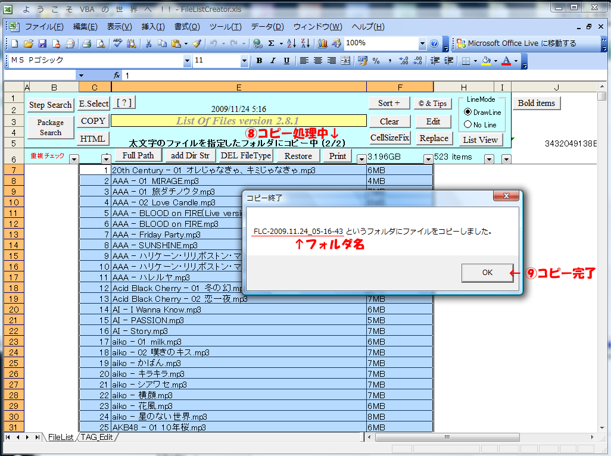
Task: Open the ツール(T) menu
Action: [225, 27]
